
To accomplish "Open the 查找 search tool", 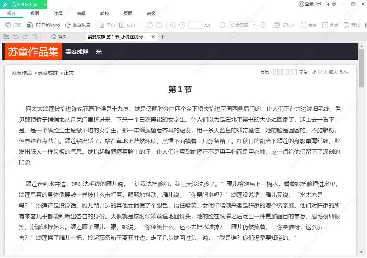I will pos(352,25).
